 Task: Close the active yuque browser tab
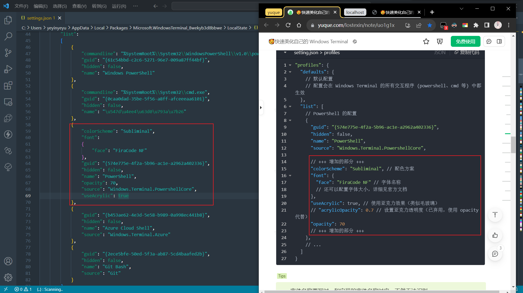coord(335,12)
